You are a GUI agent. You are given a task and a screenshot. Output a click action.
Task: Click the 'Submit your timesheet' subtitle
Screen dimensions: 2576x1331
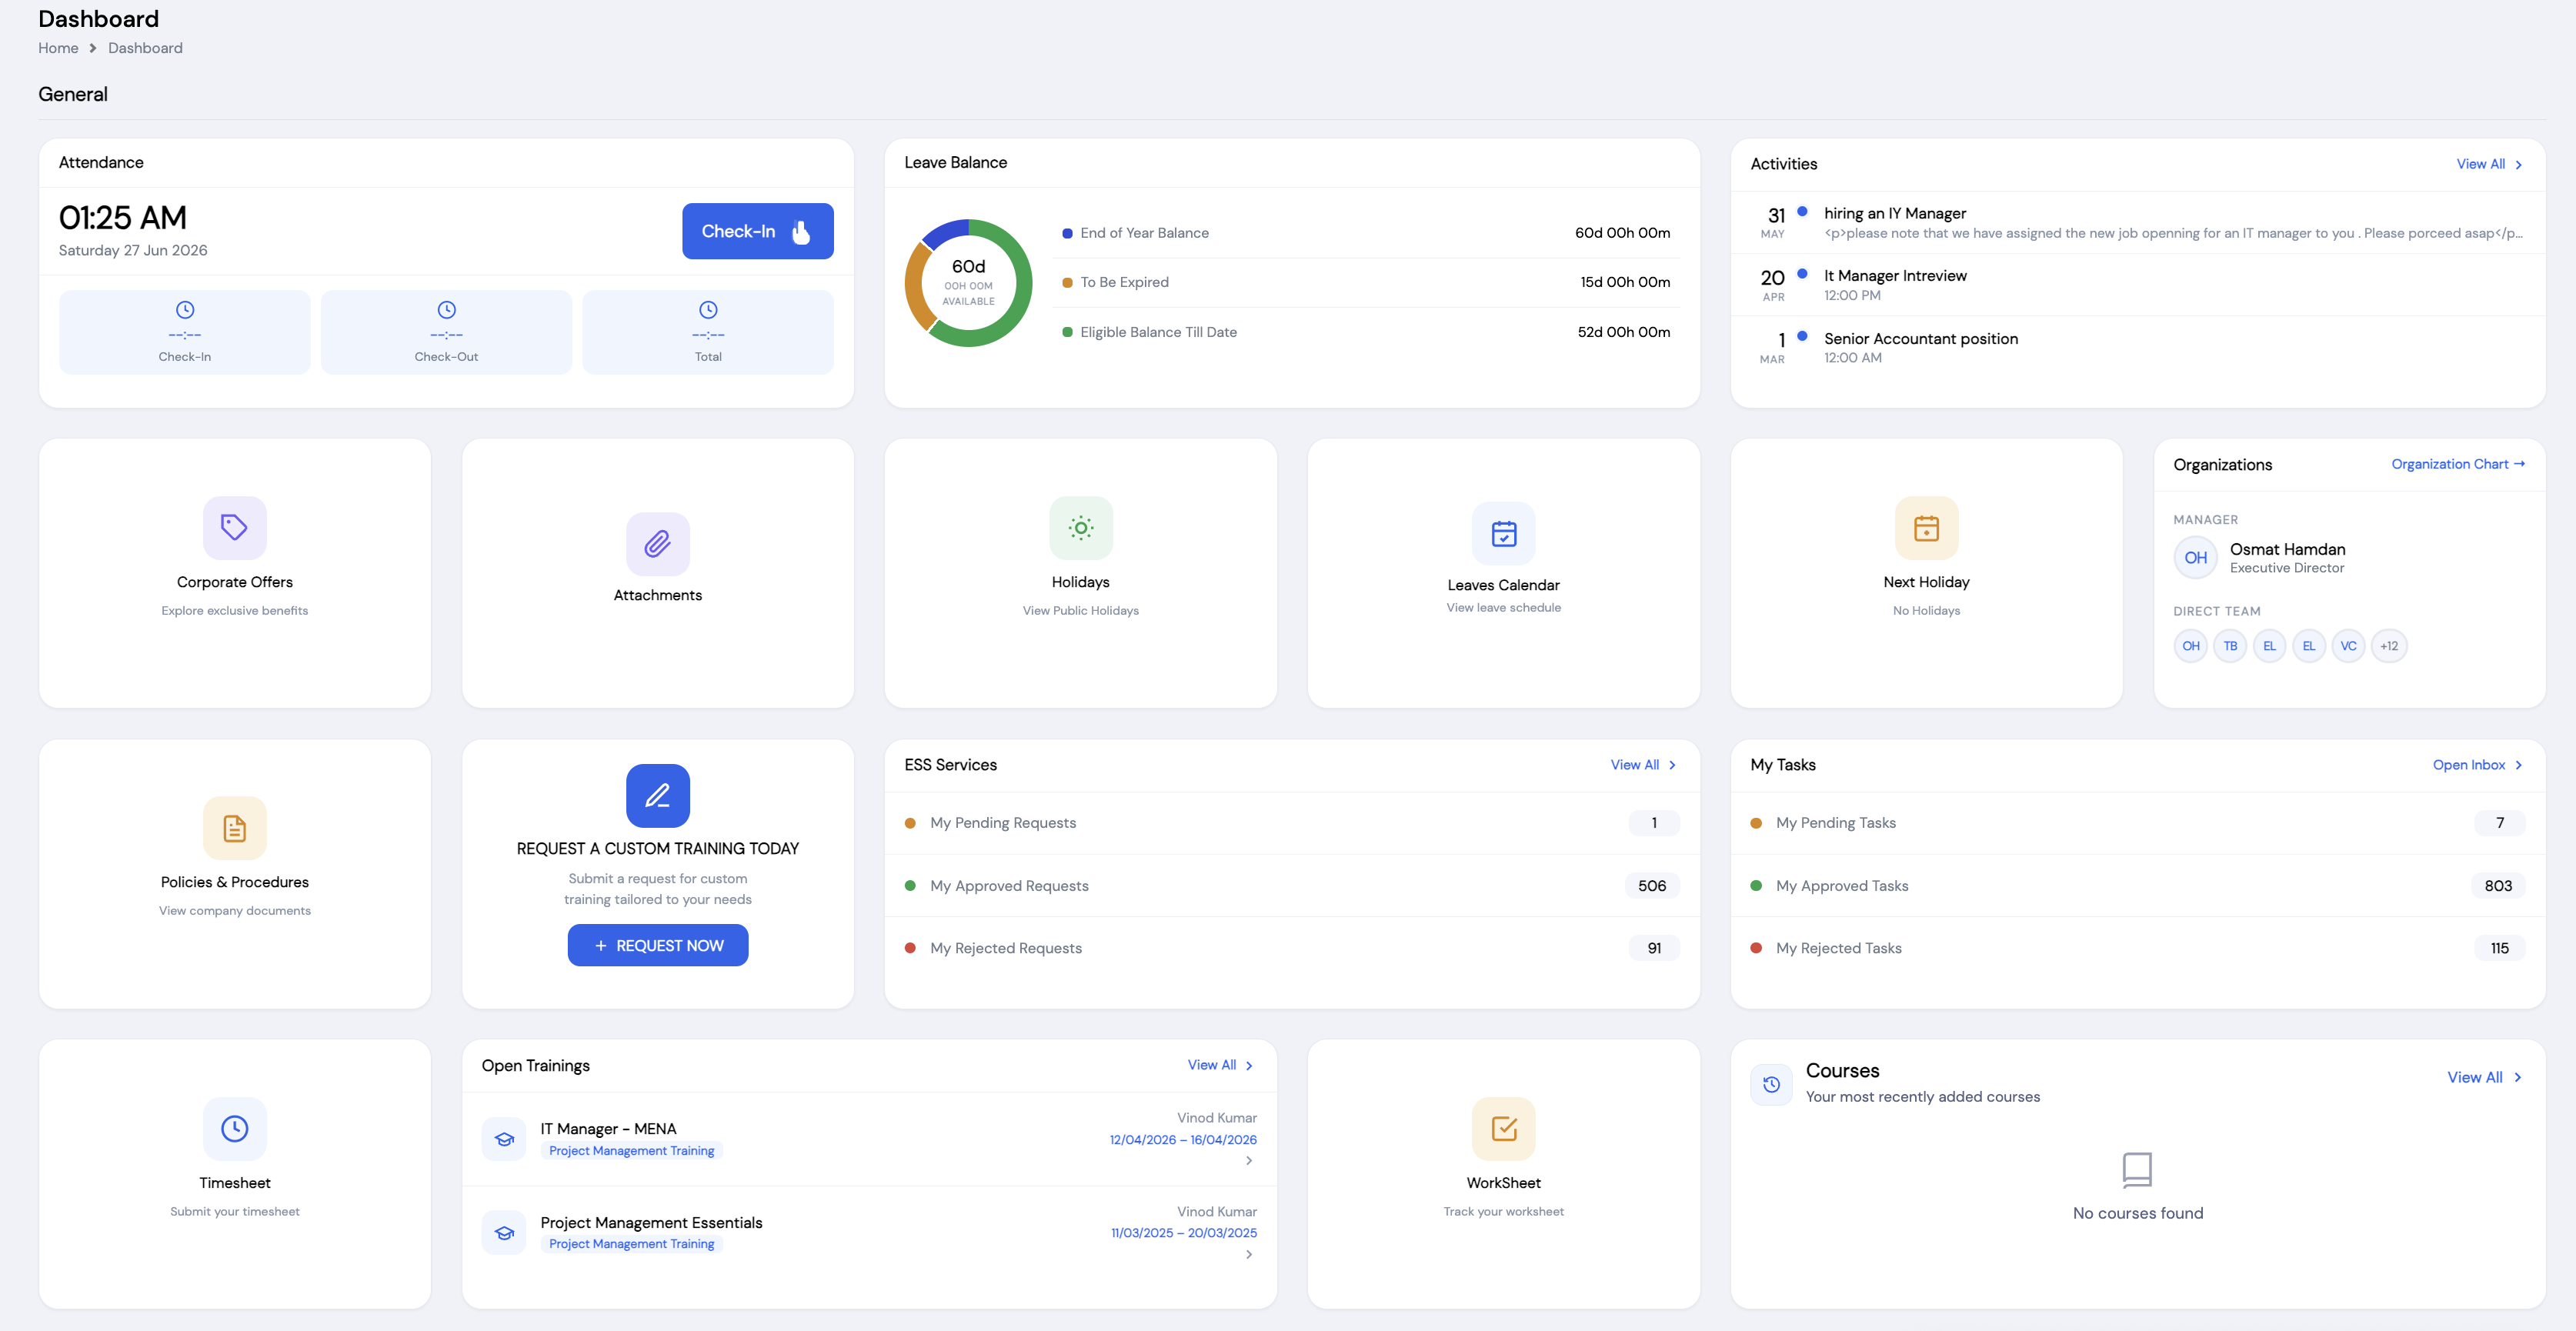235,1212
